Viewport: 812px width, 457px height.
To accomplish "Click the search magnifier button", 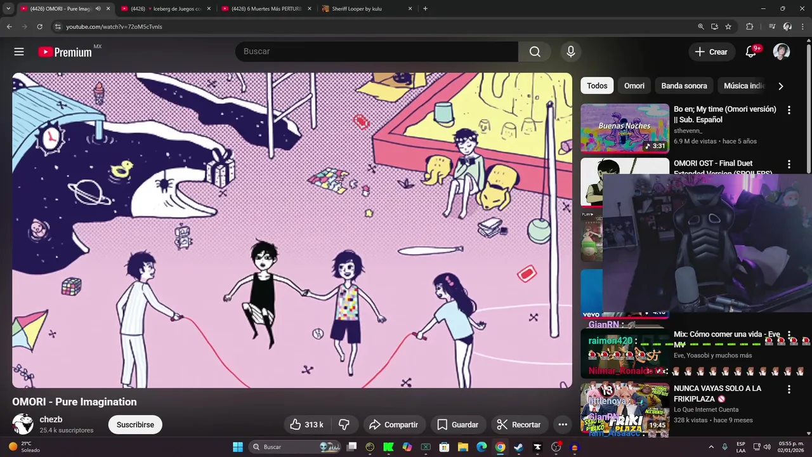I will point(535,52).
